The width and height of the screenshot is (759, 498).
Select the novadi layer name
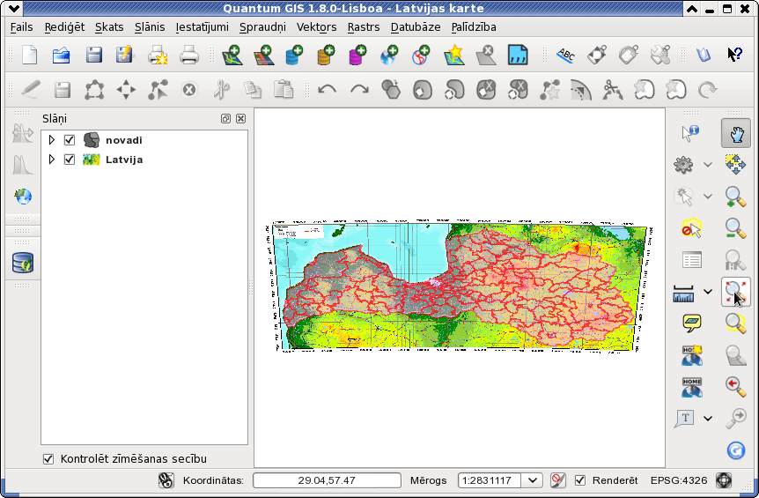(124, 140)
